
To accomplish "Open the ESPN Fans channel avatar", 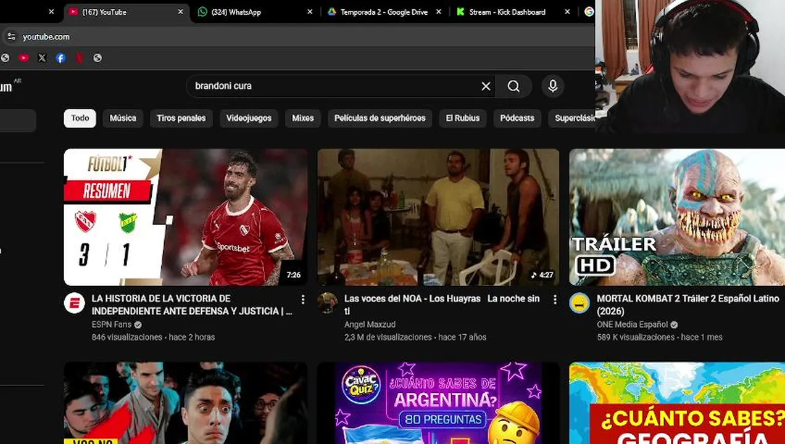I will tap(75, 303).
